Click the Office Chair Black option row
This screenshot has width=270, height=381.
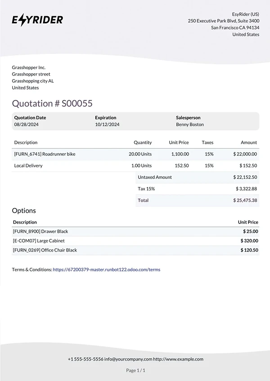tap(45, 250)
